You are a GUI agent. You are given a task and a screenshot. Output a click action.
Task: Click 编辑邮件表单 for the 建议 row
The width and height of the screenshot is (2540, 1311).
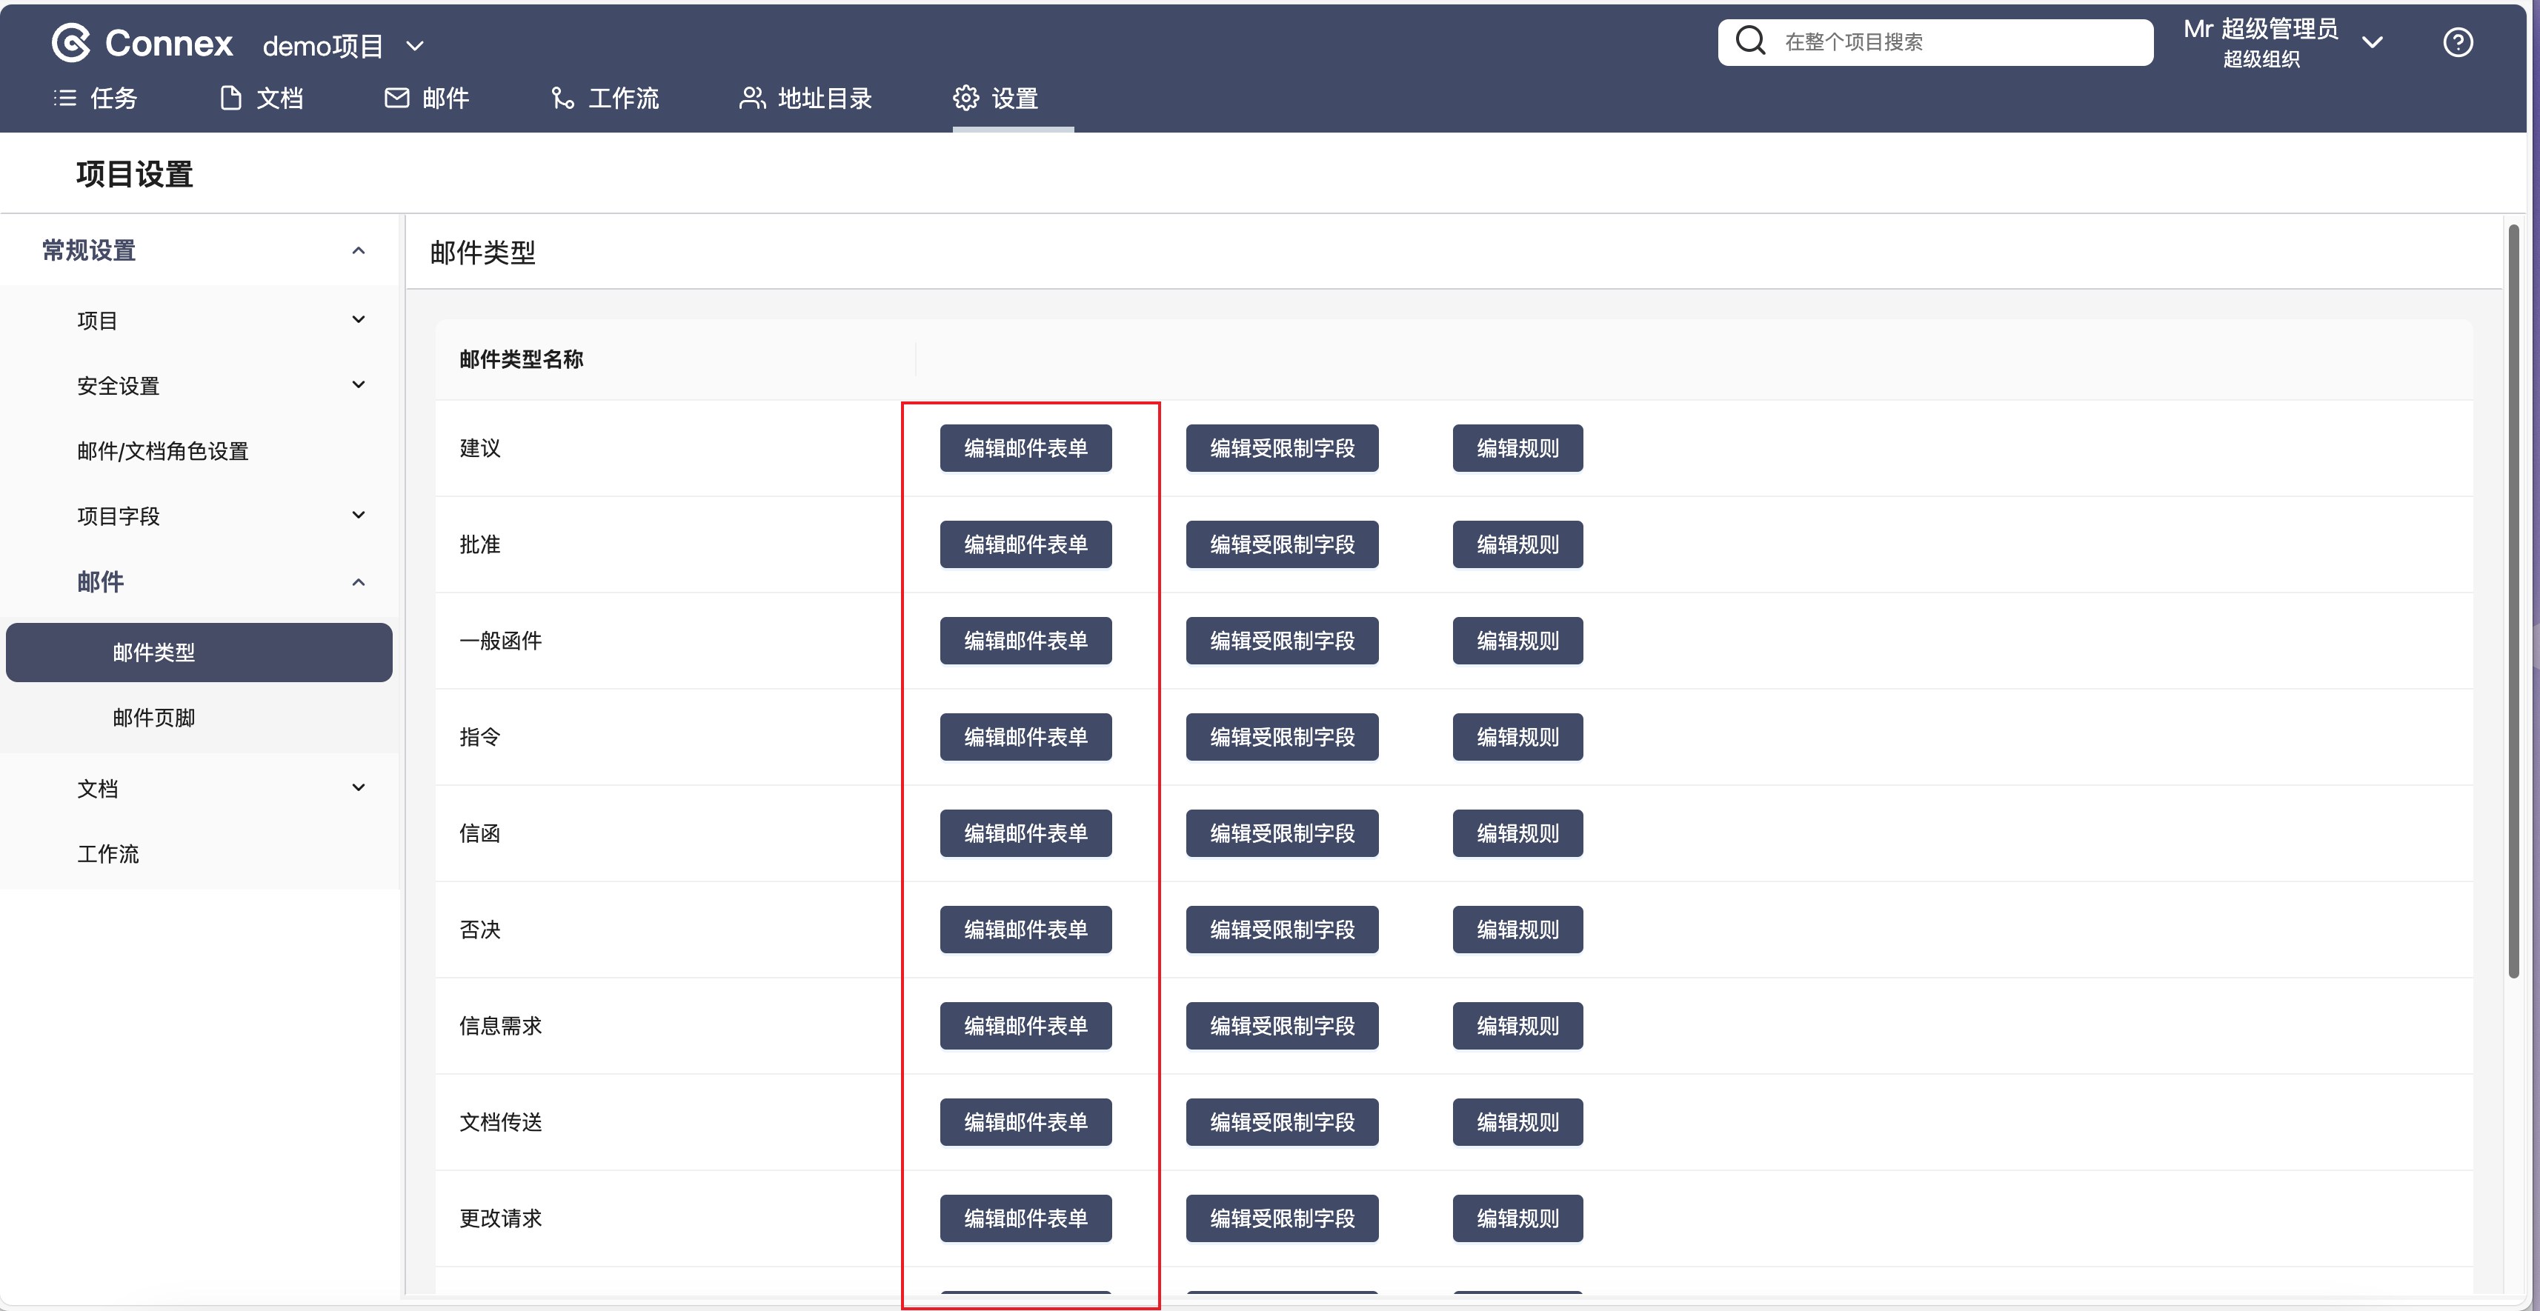pyautogui.click(x=1025, y=449)
